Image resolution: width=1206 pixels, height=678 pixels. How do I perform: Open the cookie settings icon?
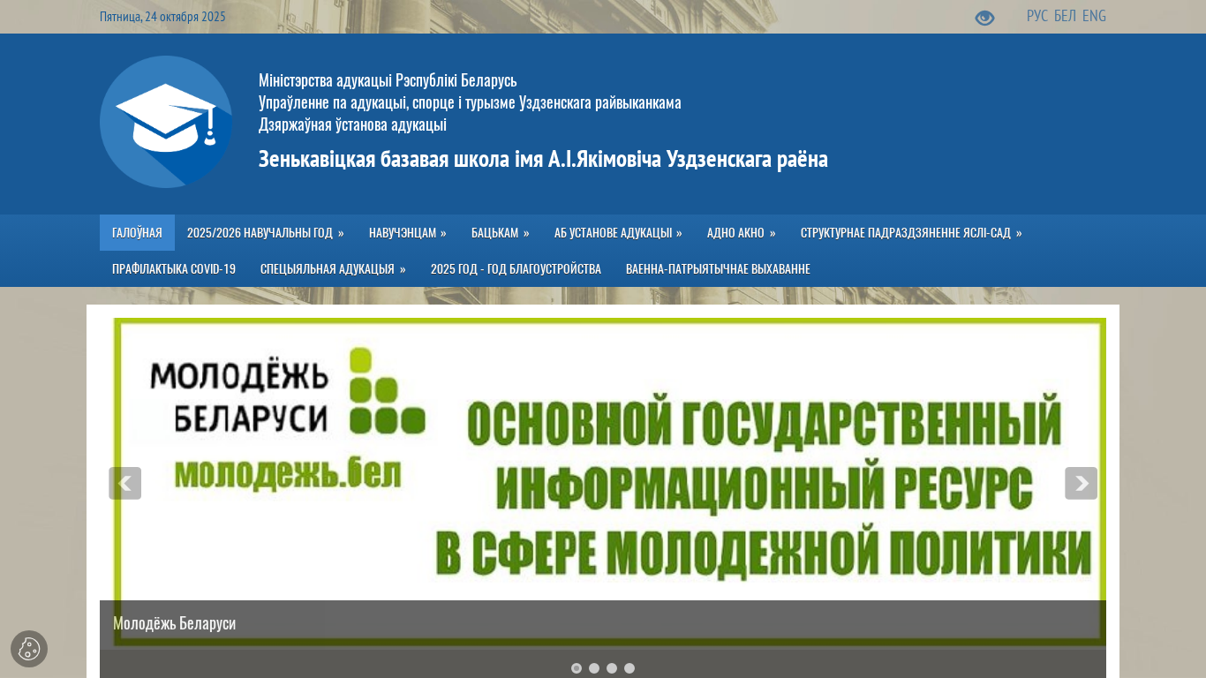(29, 649)
